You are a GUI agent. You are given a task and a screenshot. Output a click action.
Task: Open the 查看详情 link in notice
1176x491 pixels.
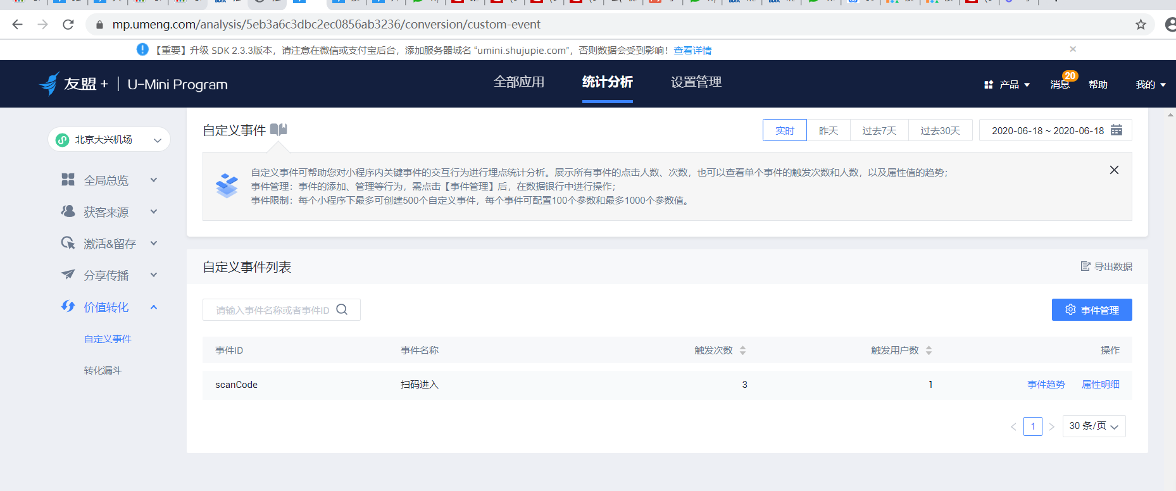tap(692, 51)
